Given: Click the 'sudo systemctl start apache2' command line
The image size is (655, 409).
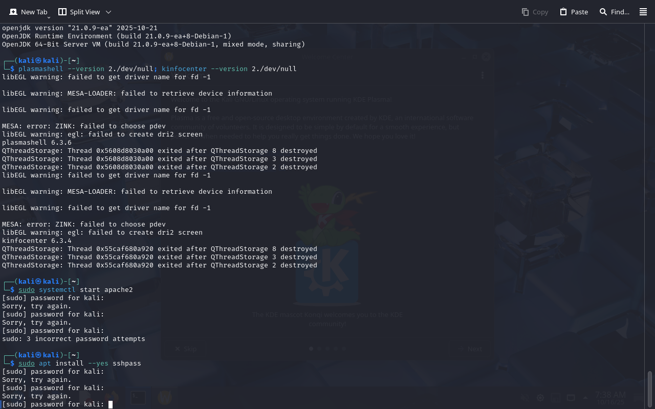Looking at the screenshot, I should 75,290.
